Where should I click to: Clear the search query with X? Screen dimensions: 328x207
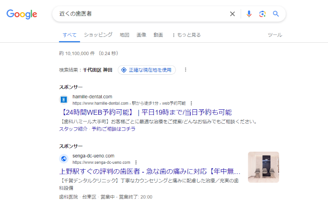tap(233, 14)
